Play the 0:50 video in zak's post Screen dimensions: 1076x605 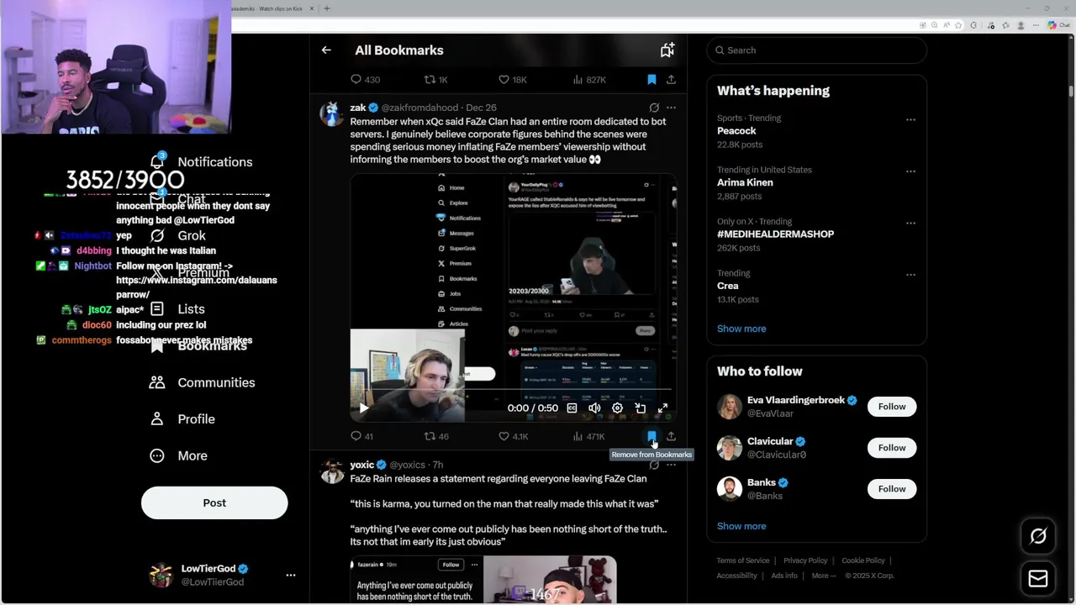364,408
